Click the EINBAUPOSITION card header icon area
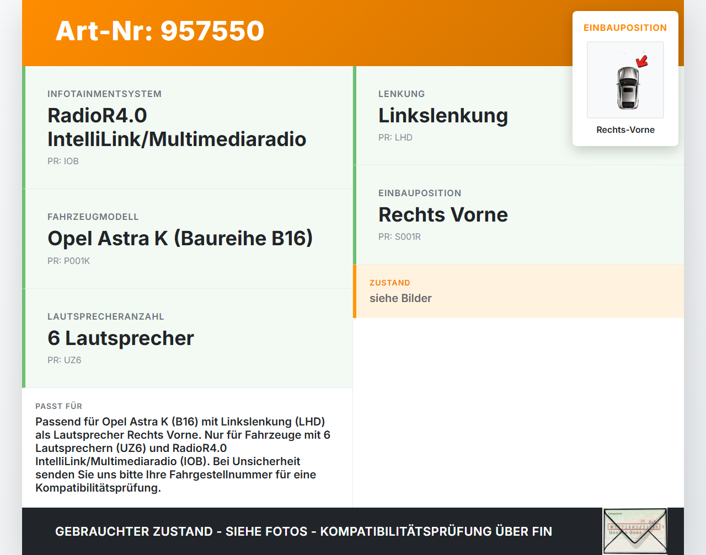706x555 pixels. click(625, 27)
